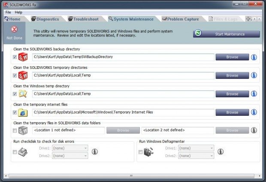
Task: Uncheck Clean the Windows temp directory
Action: point(15,94)
